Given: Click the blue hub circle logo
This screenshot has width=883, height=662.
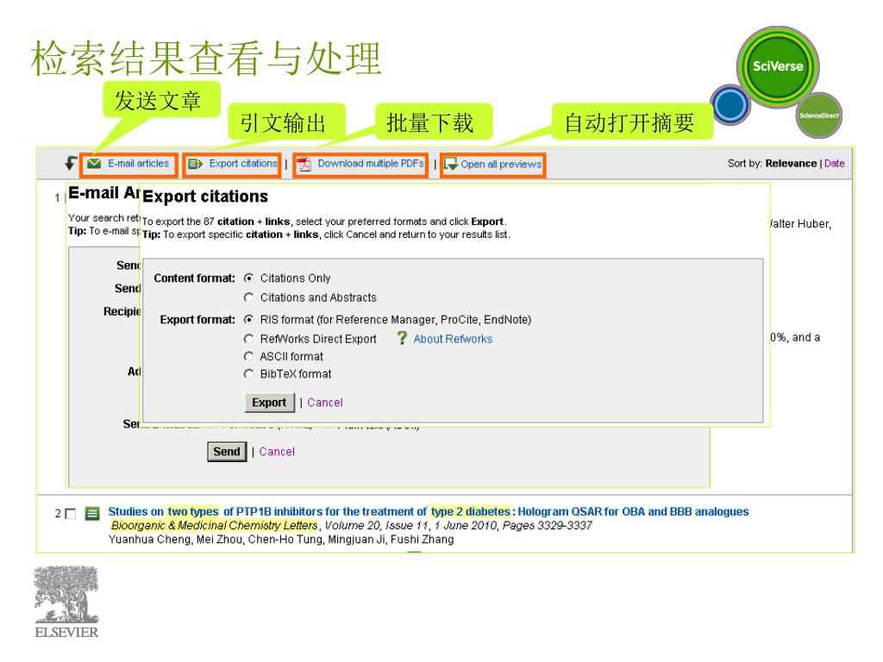Looking at the screenshot, I should click(730, 104).
